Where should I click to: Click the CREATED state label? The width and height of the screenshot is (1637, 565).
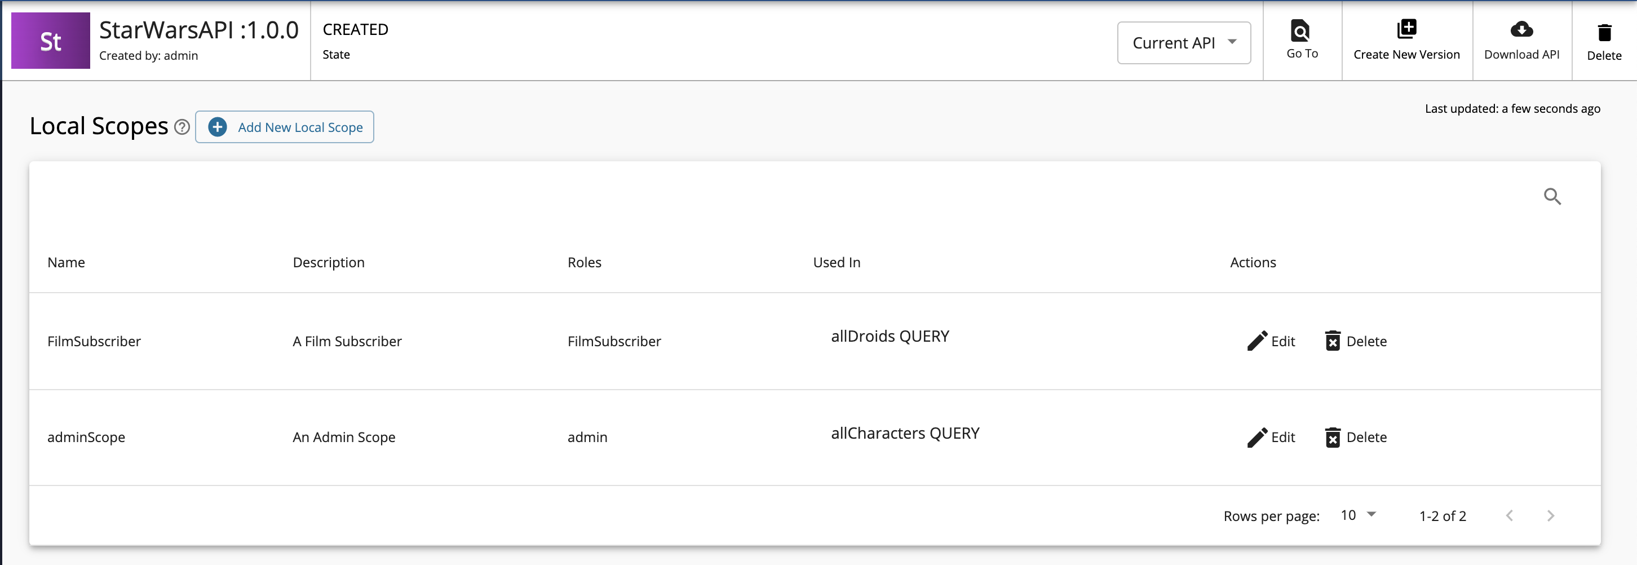point(355,29)
